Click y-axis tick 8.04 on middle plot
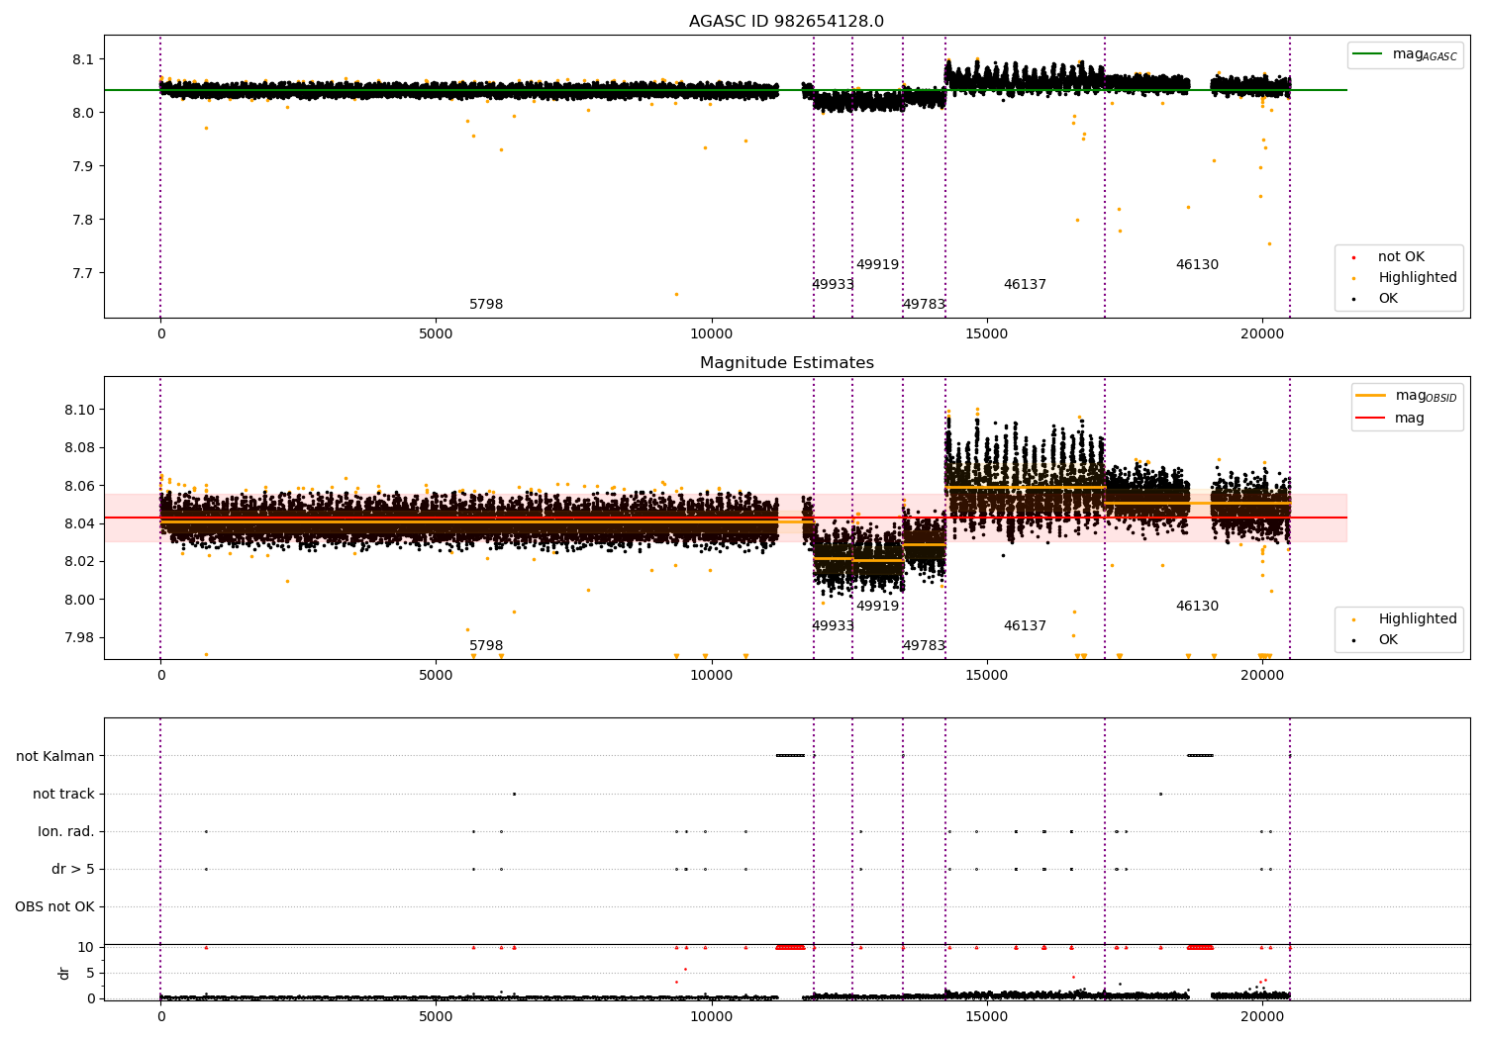Image resolution: width=1485 pixels, height=1039 pixels. [x=79, y=523]
